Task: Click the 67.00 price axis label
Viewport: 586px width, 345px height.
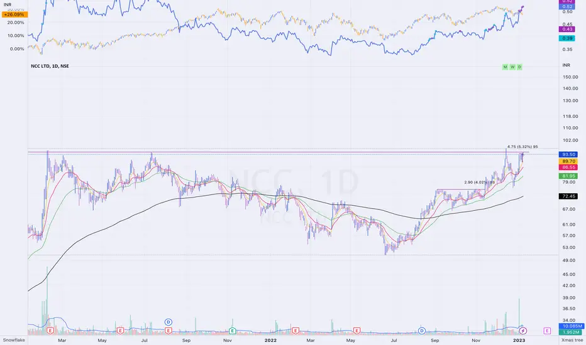Action: coord(569,210)
